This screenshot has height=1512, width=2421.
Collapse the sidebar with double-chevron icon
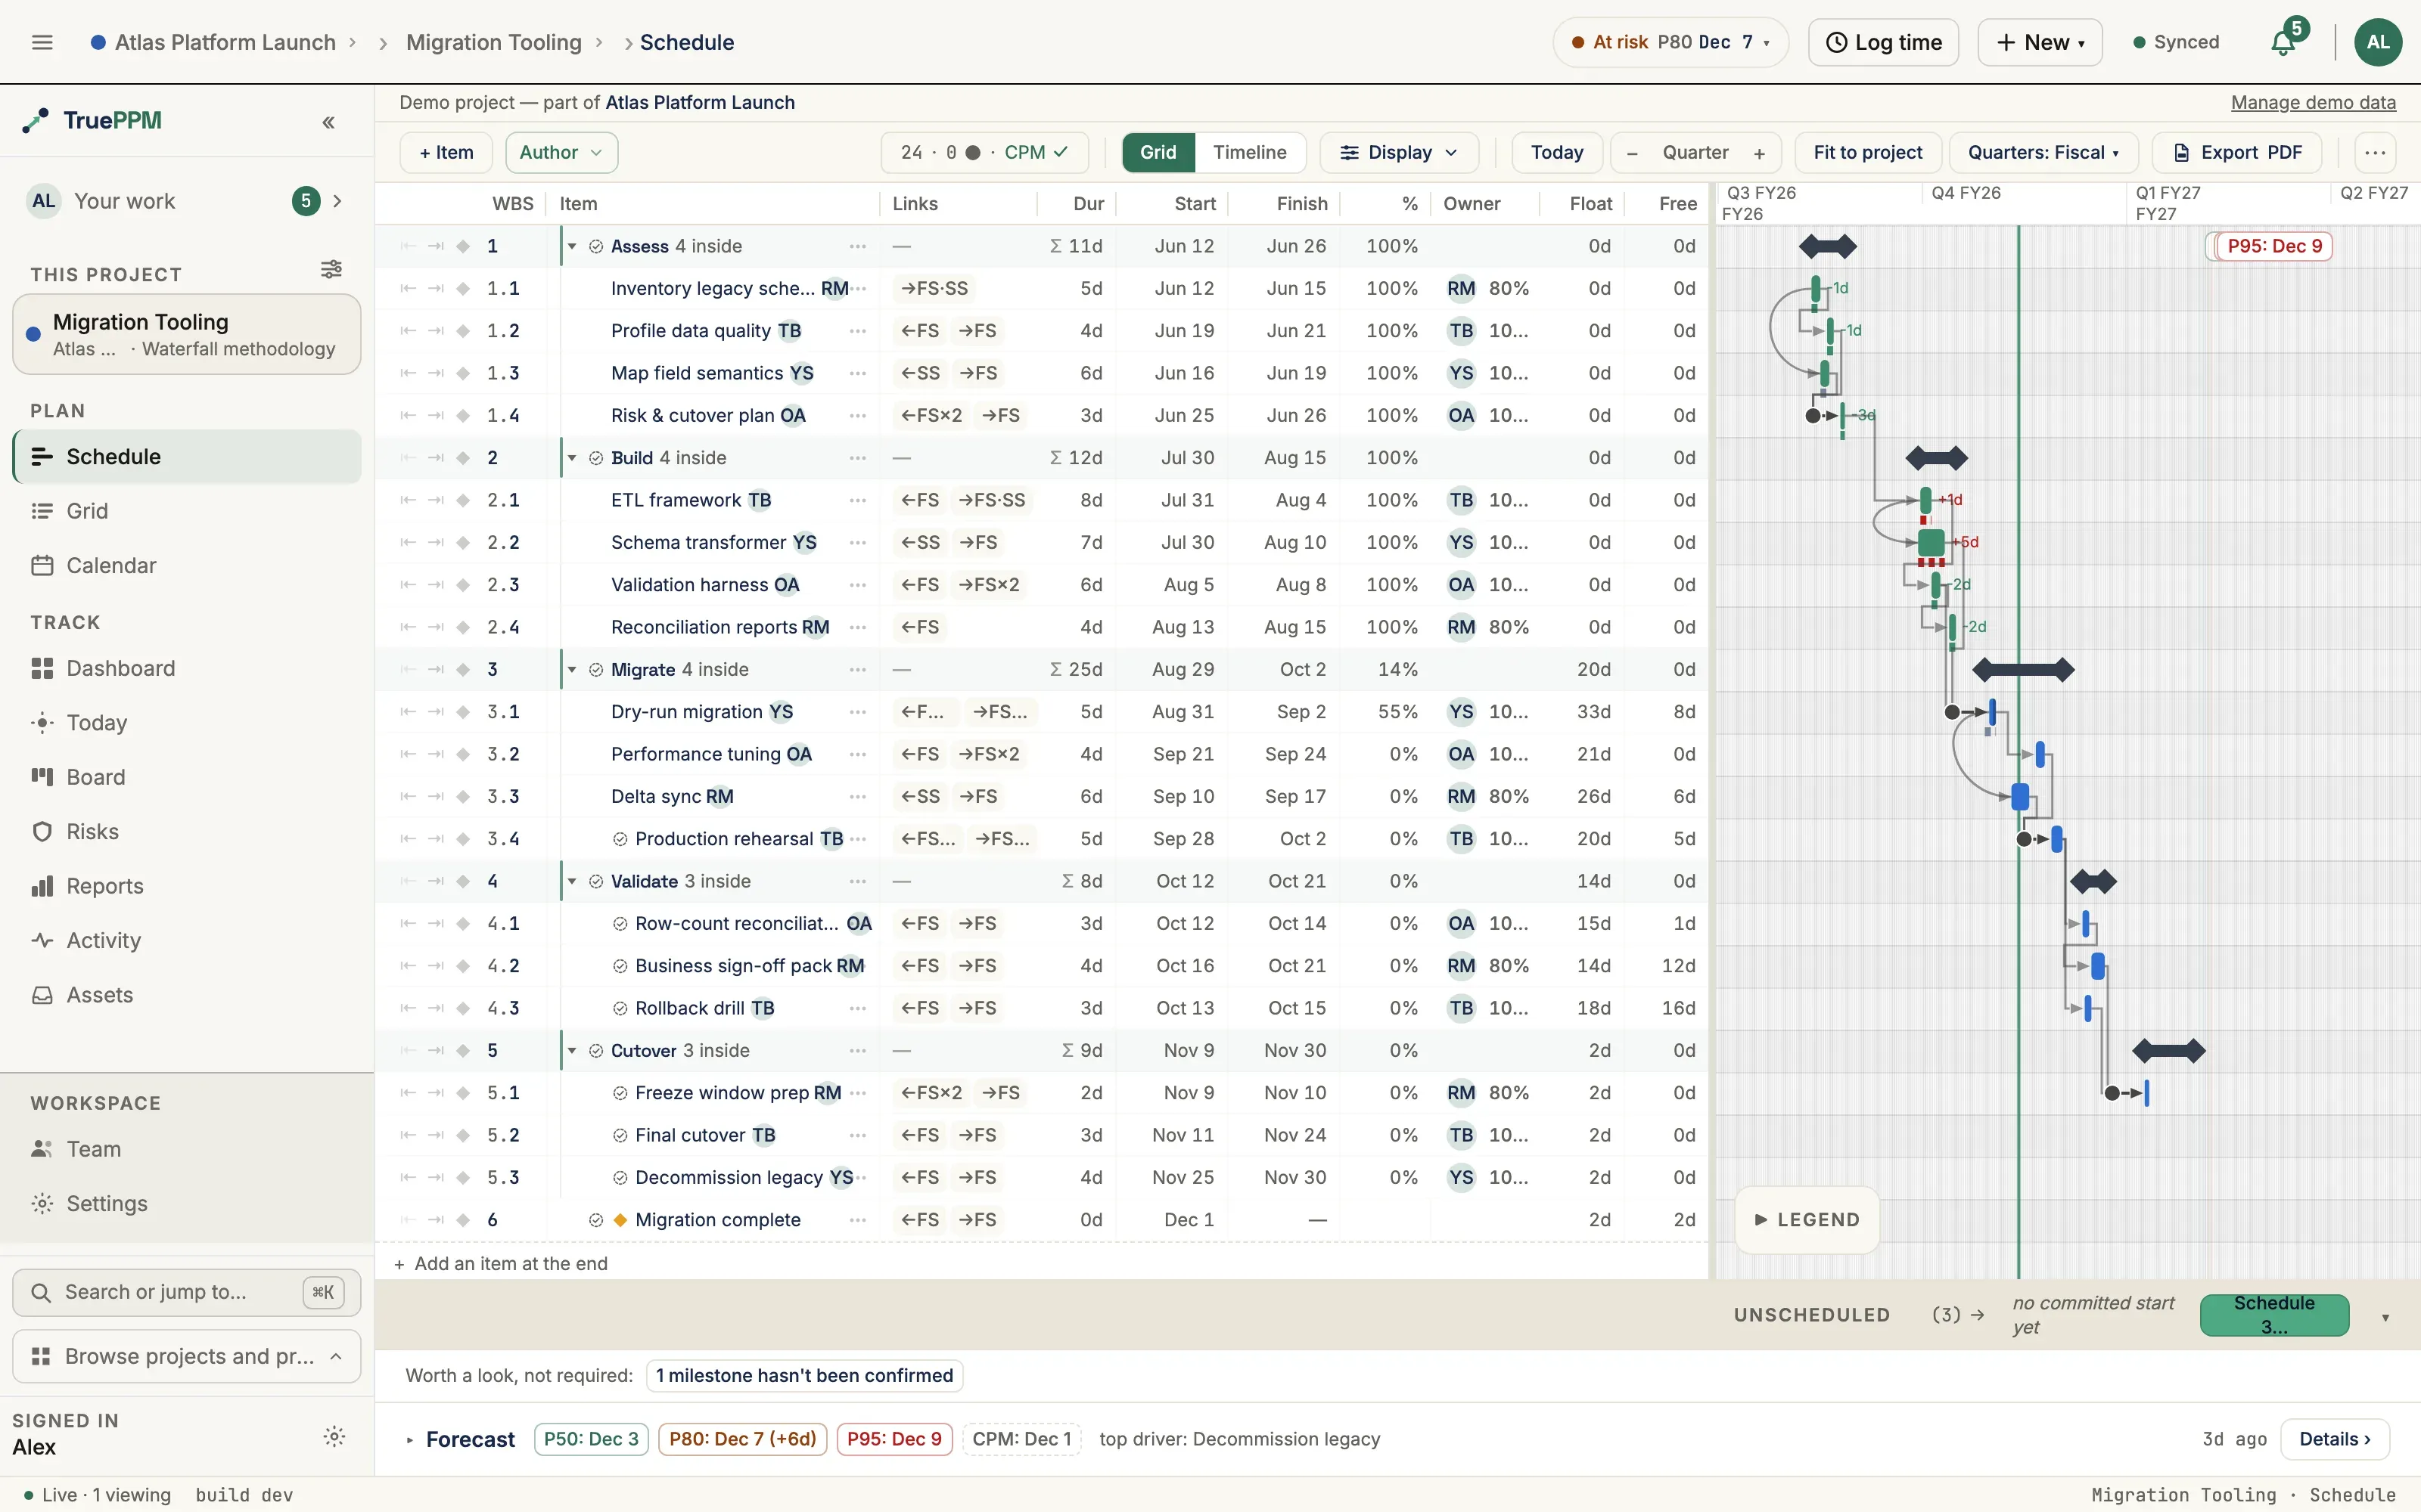(328, 122)
